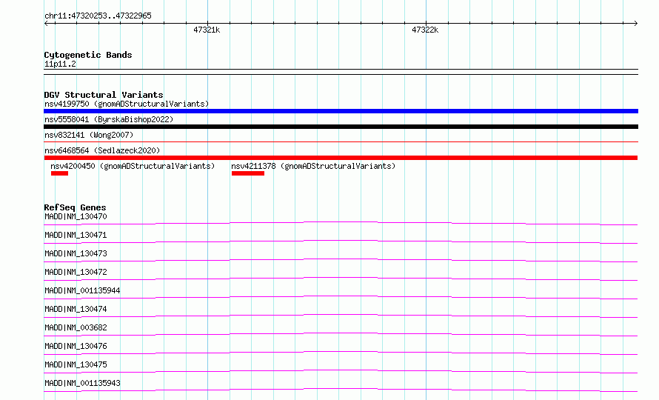Click the left arrowhead of the ruler
Viewport: 659px width, 400px height.
[46, 23]
